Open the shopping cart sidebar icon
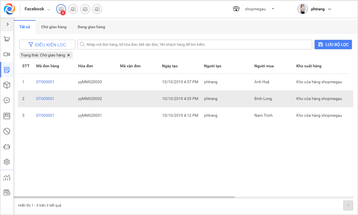 (7, 39)
